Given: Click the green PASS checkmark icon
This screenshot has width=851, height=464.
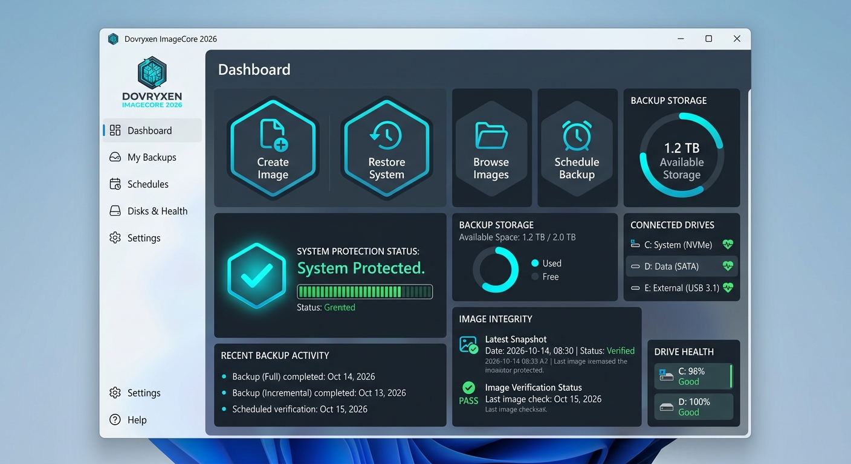Looking at the screenshot, I should pos(468,387).
